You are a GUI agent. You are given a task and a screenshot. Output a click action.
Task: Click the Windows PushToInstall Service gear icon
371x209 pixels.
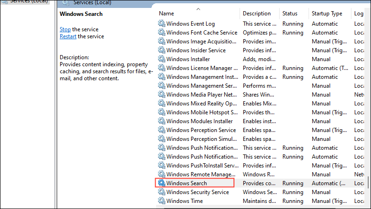pos(162,165)
